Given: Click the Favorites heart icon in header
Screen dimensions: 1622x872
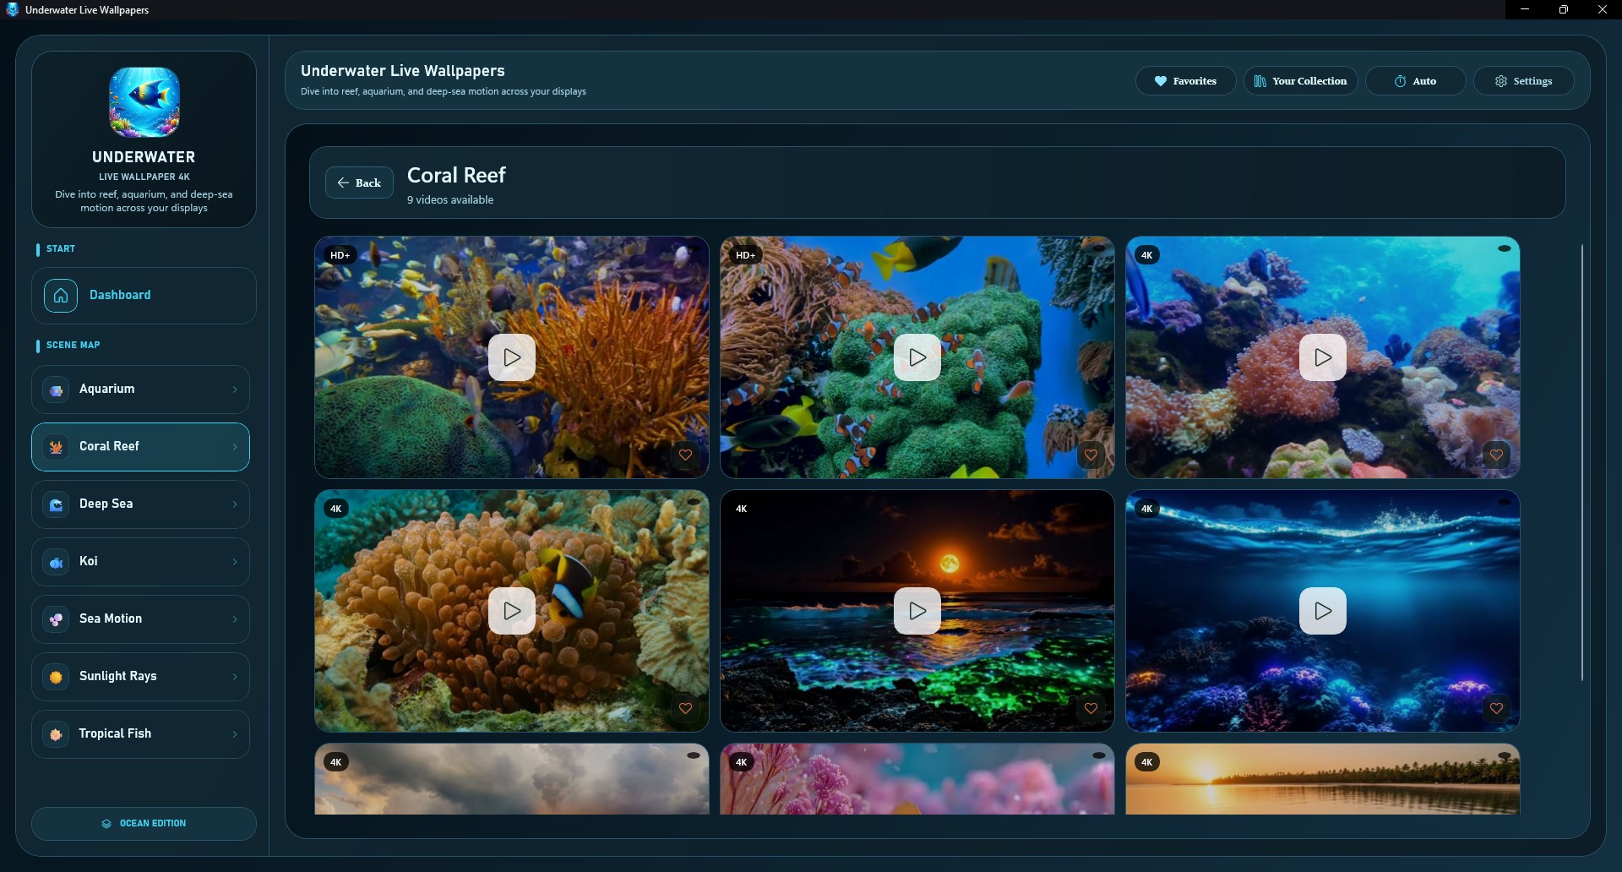Looking at the screenshot, I should tap(1161, 81).
